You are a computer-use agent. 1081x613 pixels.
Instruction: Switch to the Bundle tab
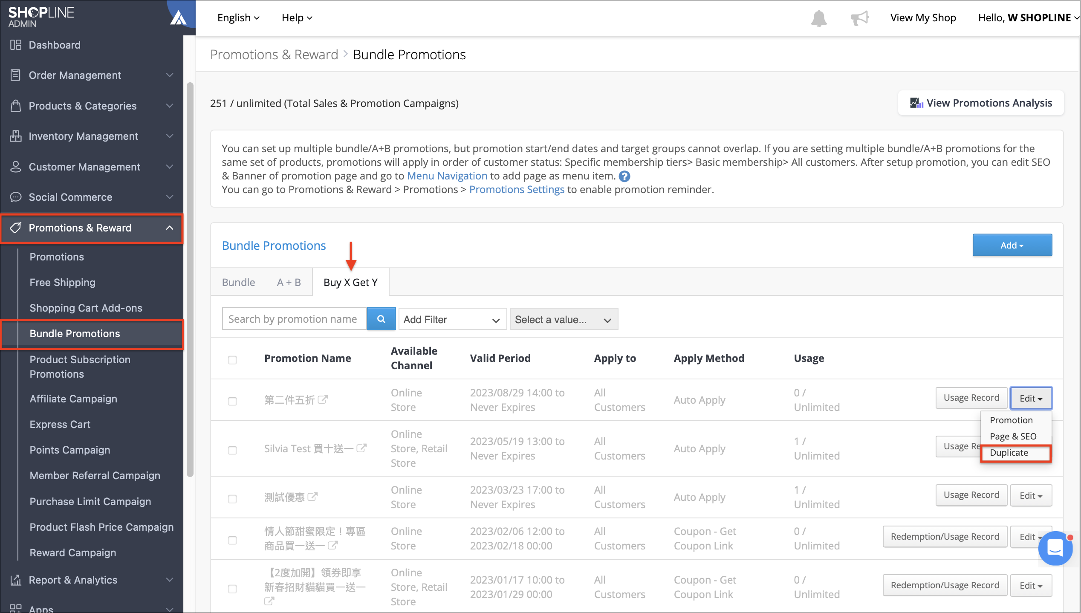click(238, 282)
